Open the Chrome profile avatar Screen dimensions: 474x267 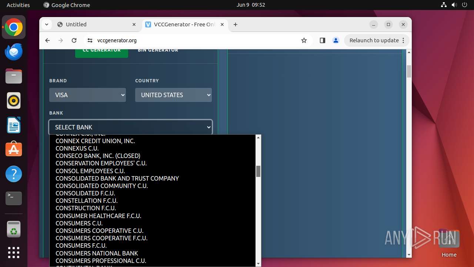[336, 40]
